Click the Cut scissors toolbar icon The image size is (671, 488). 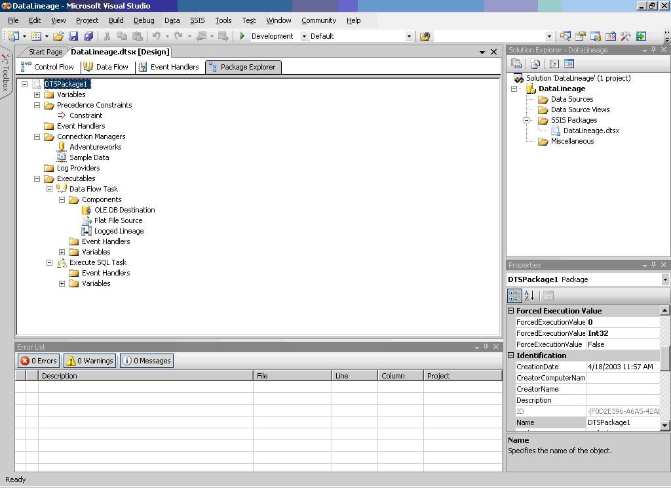[x=107, y=36]
